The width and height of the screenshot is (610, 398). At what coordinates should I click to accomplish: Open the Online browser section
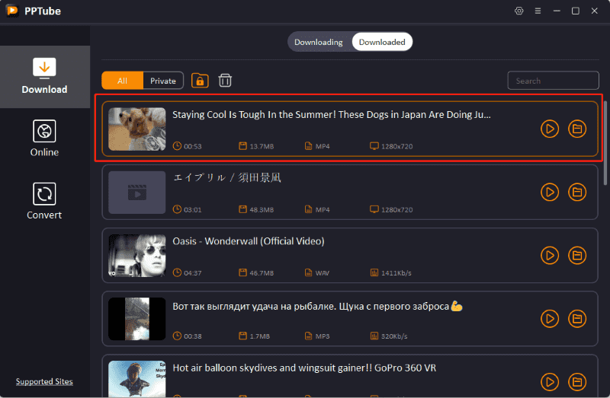pos(44,139)
